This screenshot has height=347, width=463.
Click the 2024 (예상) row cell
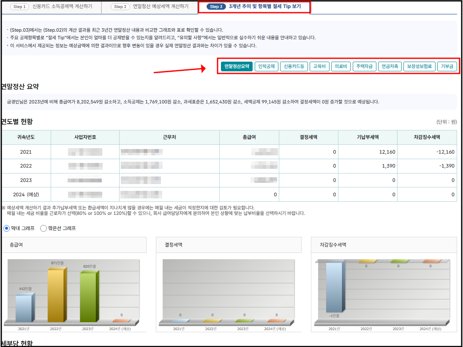26,195
